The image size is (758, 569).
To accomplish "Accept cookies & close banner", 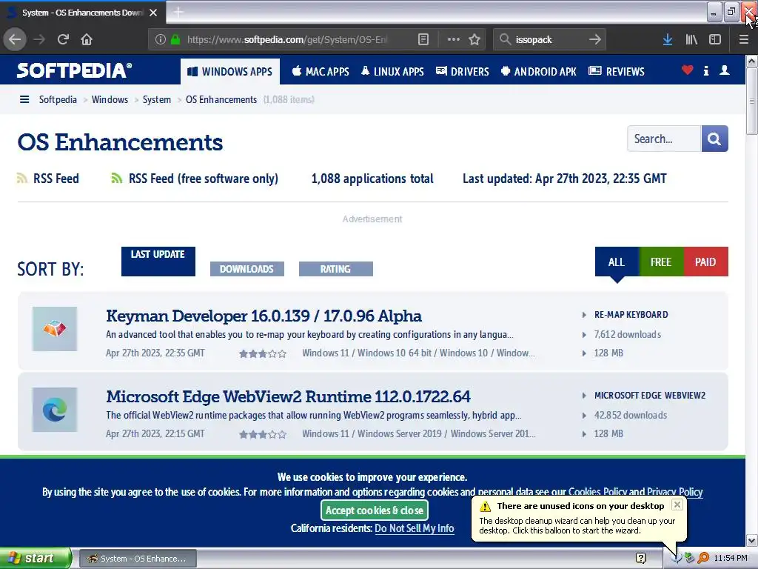I will tap(375, 510).
